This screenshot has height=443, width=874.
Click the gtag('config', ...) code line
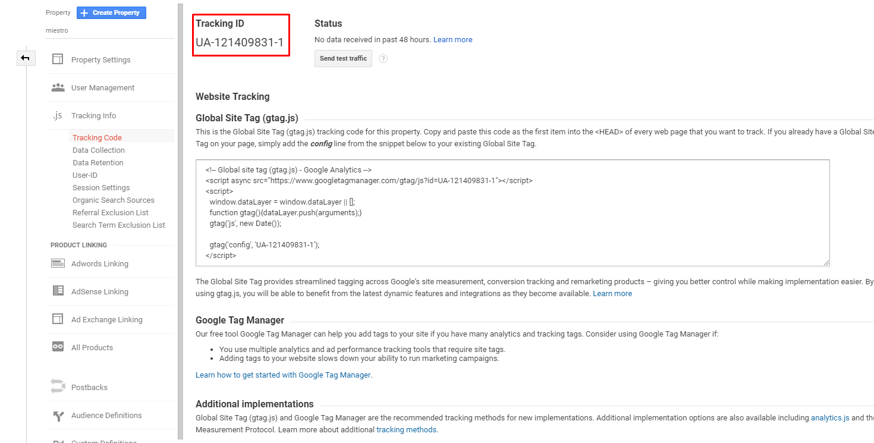pos(265,244)
